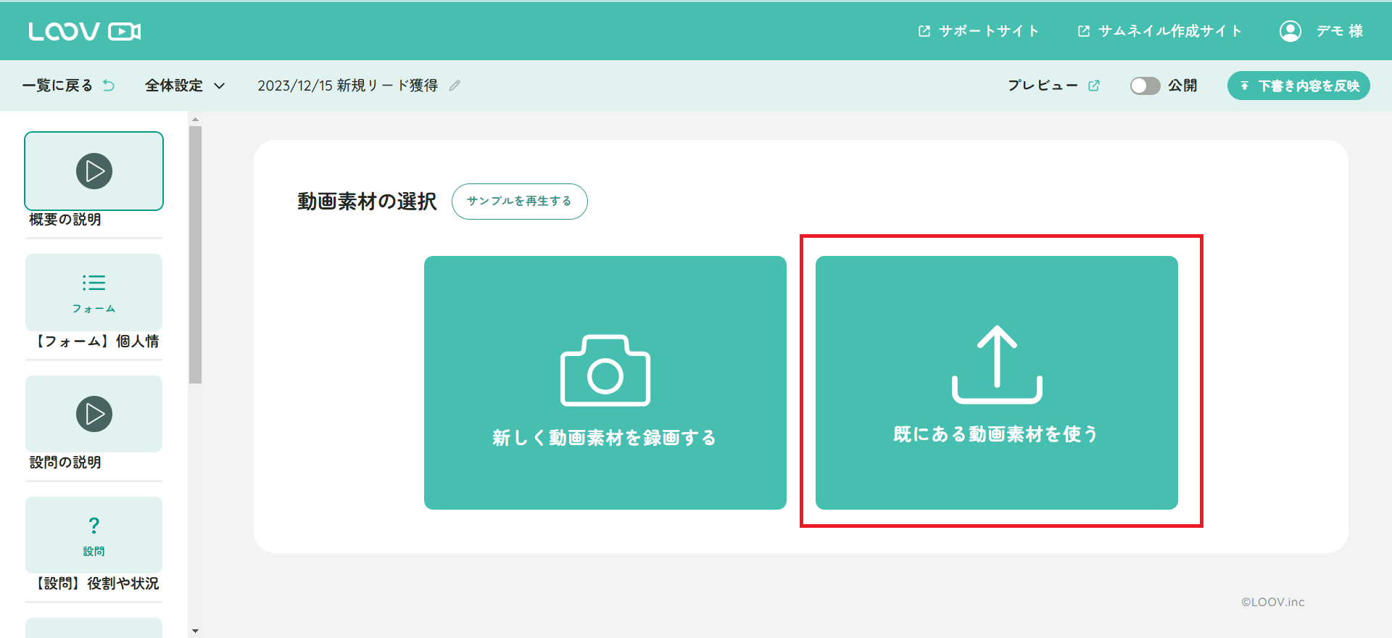
Task: Click the upload icon for existing video
Action: tap(997, 364)
